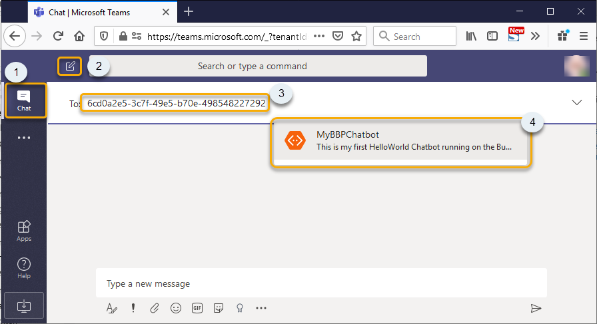This screenshot has height=324, width=597.
Task: Click Type a new message box
Action: coord(321,283)
